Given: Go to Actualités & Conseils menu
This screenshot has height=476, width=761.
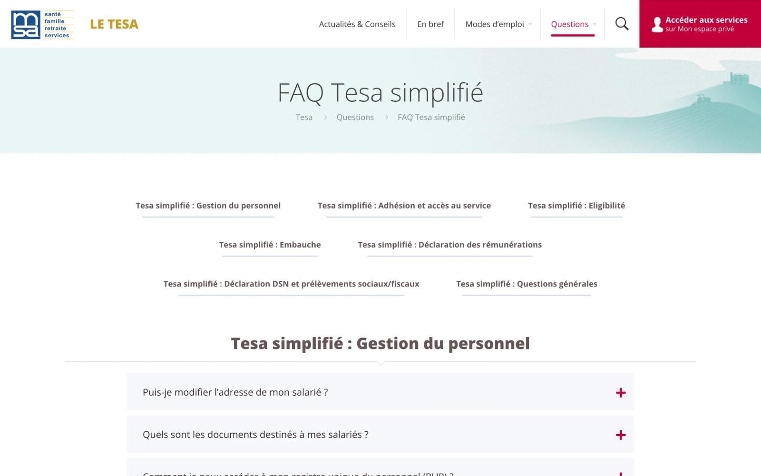Looking at the screenshot, I should click(x=357, y=24).
